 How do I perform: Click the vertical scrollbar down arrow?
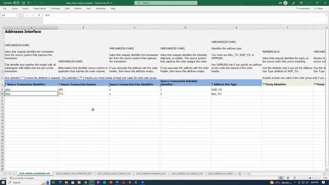(327, 170)
